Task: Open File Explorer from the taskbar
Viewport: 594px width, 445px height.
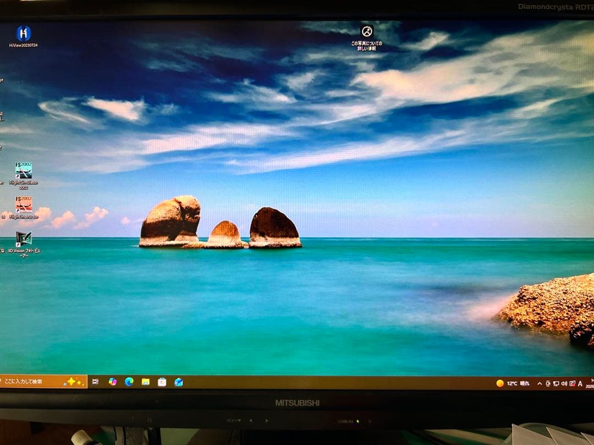Action: point(145,381)
